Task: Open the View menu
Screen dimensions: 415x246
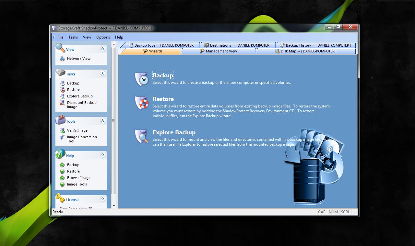Action: tap(87, 37)
